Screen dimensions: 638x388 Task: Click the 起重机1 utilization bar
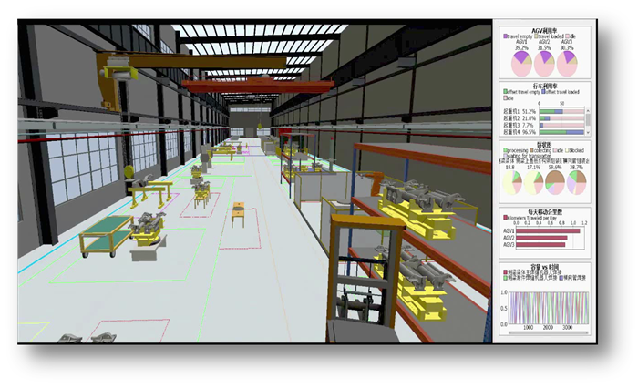(x=551, y=111)
